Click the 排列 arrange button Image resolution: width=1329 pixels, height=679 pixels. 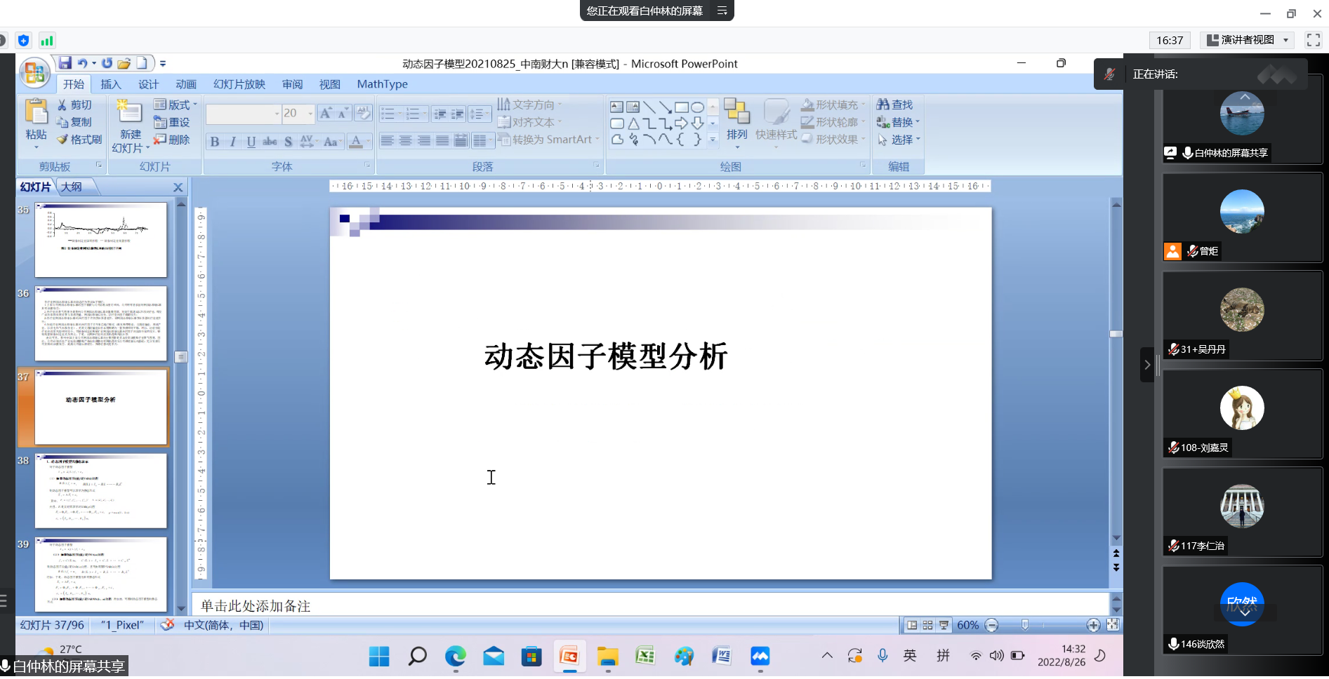[x=736, y=119]
